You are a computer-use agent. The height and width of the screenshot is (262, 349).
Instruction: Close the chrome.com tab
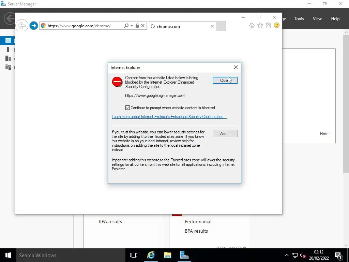point(212,26)
